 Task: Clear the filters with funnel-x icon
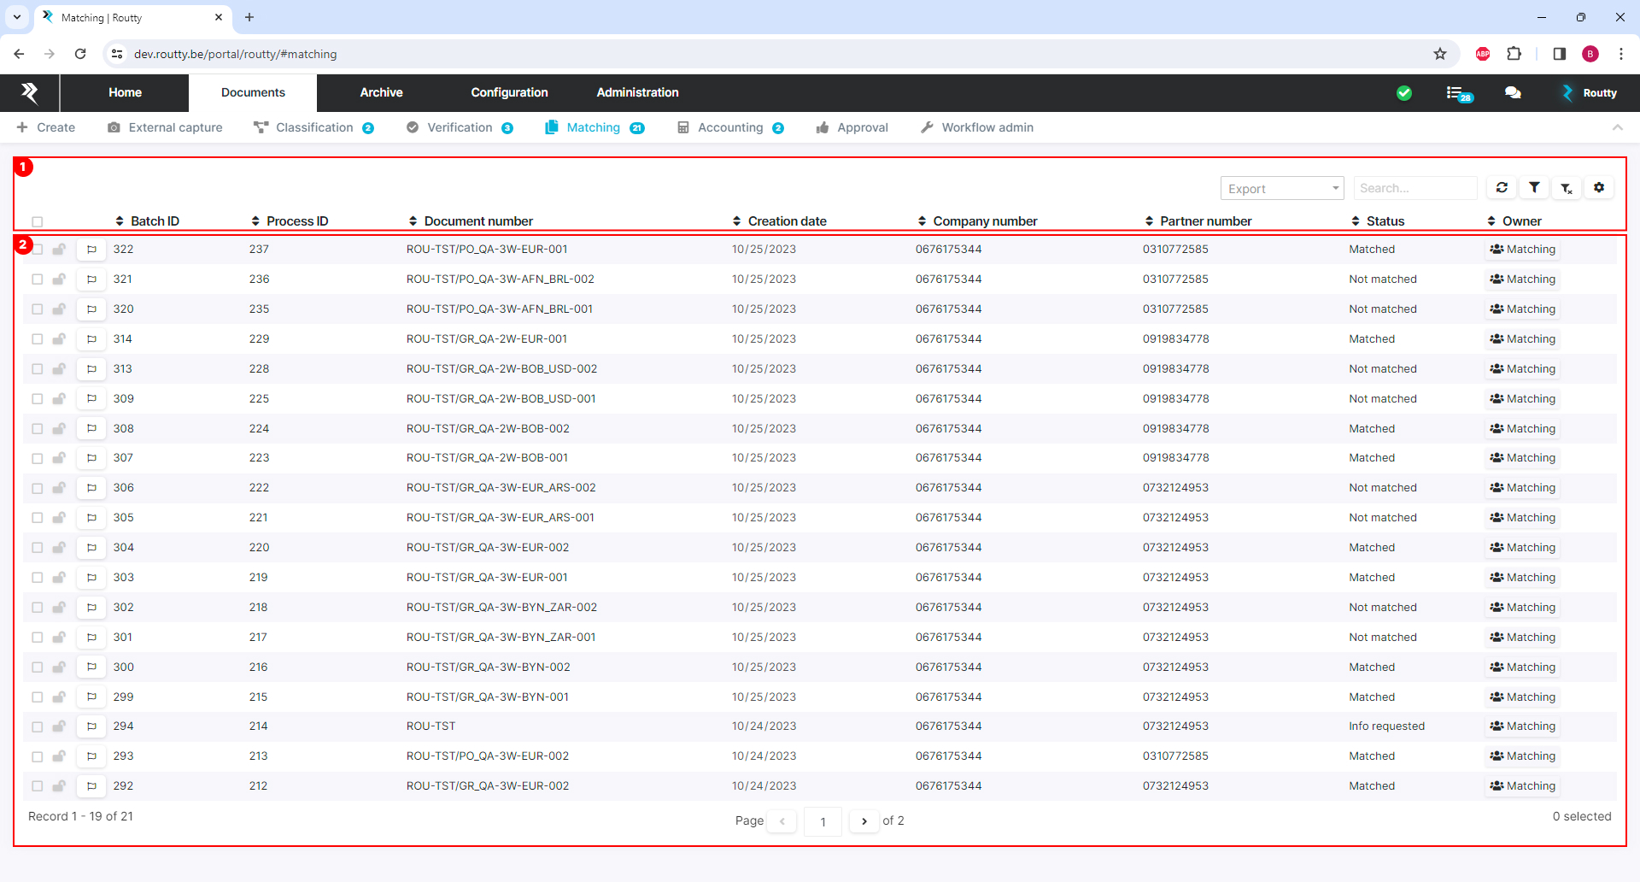[x=1567, y=188]
